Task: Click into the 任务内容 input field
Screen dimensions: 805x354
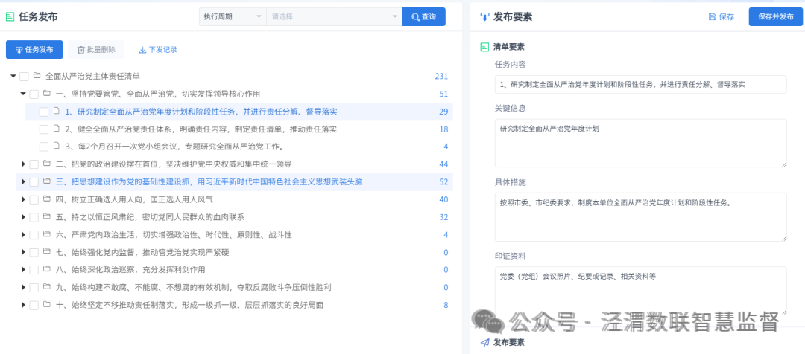Action: (641, 85)
